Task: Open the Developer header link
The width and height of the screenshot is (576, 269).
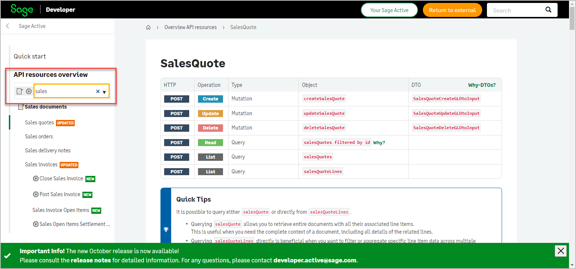Action: pos(60,10)
